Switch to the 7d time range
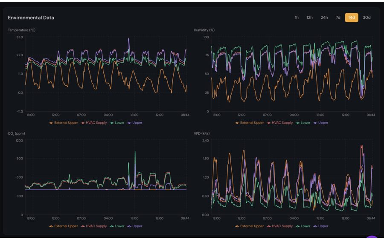 (x=338, y=17)
